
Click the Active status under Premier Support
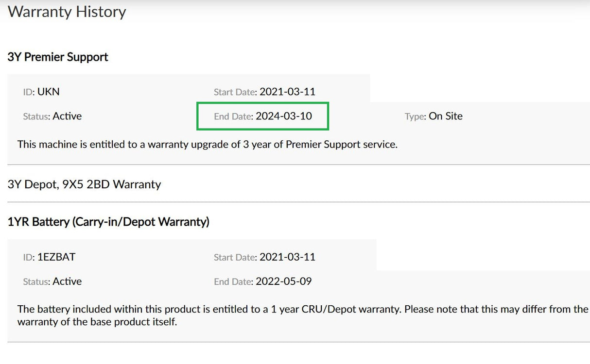click(x=67, y=116)
